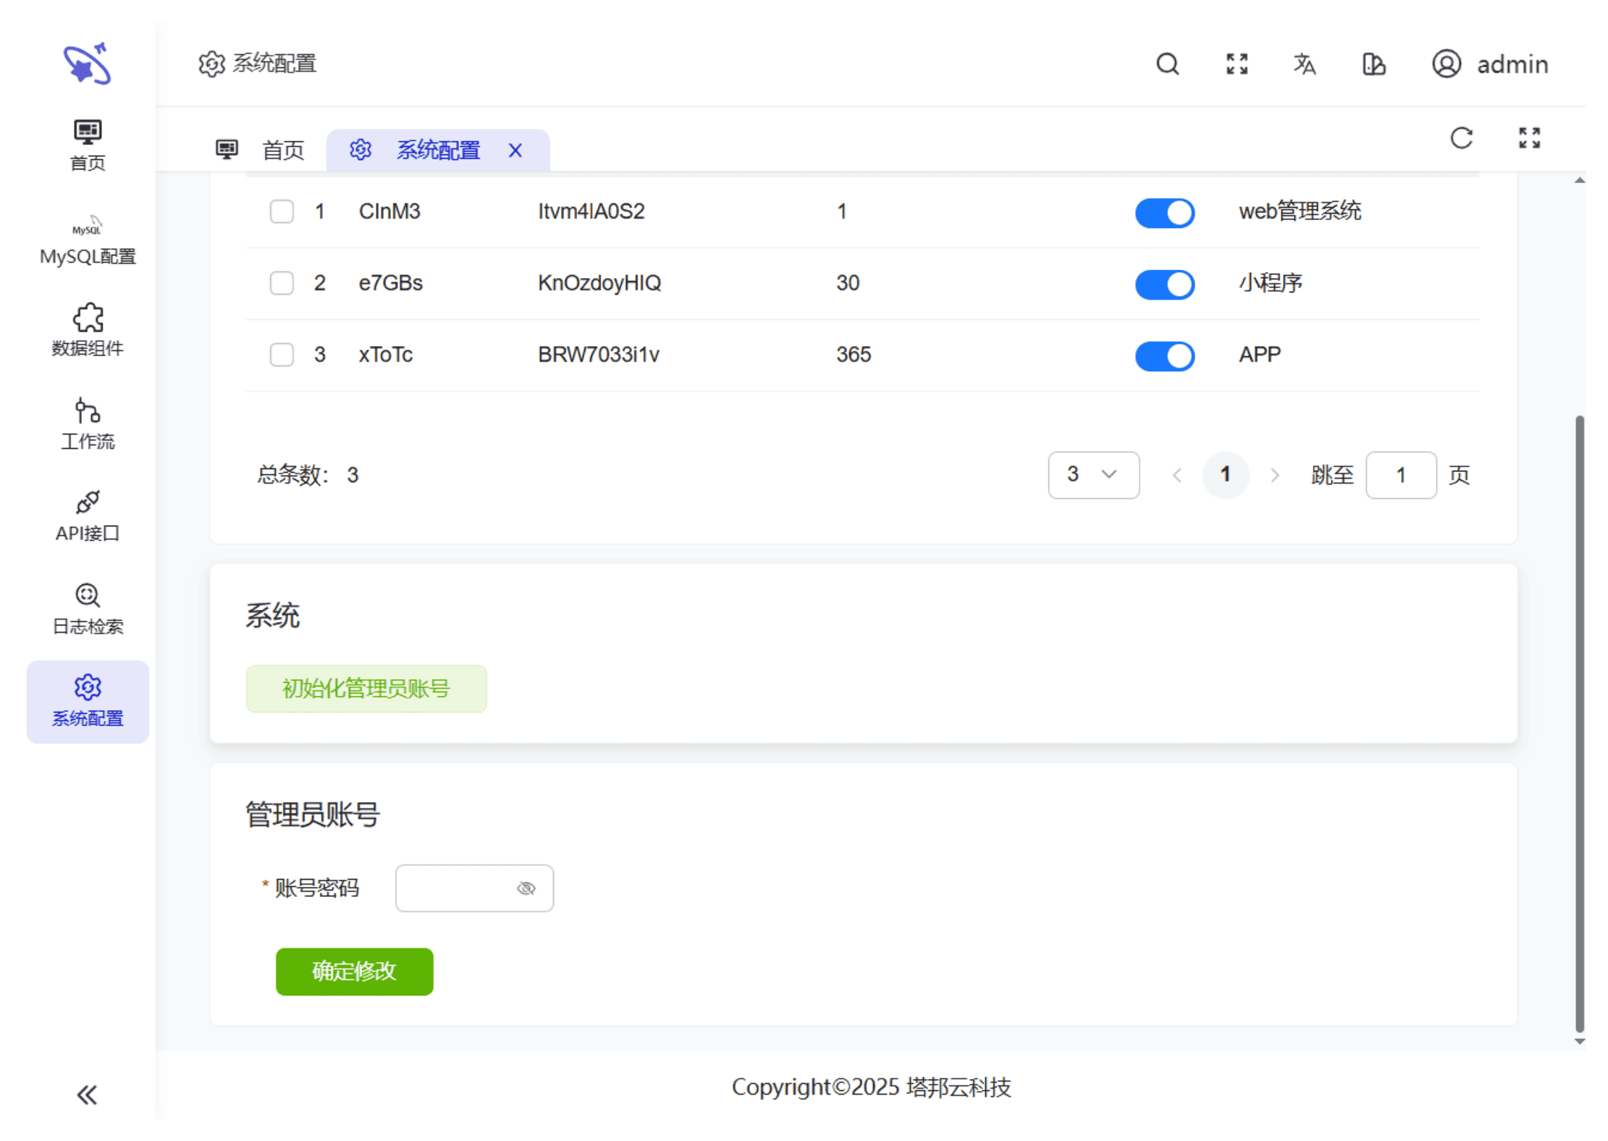The image size is (1608, 1141).
Task: Open the language translation icon
Action: click(x=1304, y=64)
